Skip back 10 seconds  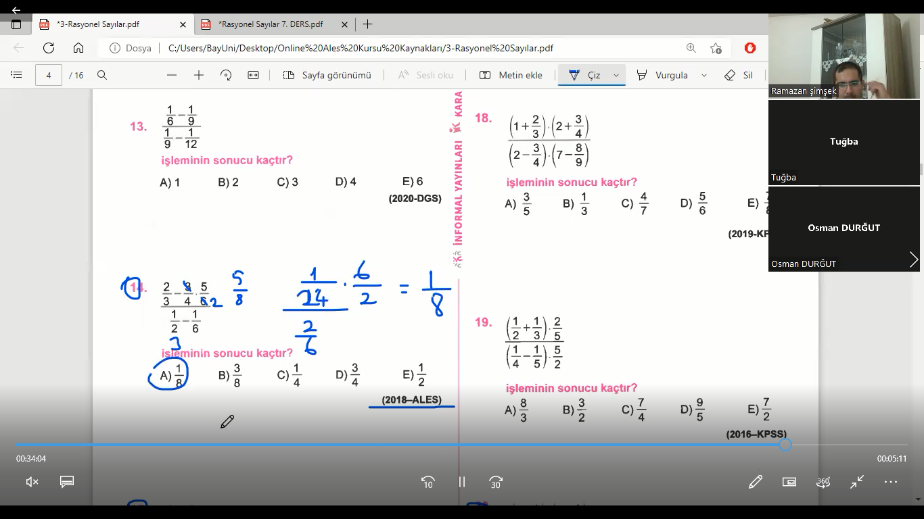(428, 482)
